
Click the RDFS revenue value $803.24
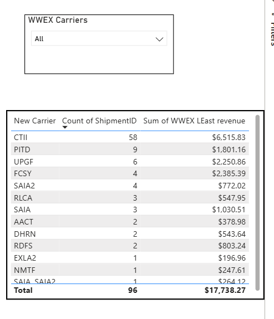coord(232,246)
